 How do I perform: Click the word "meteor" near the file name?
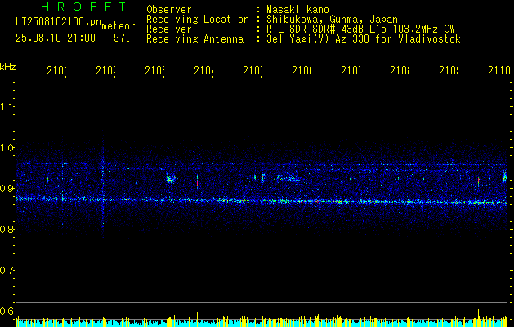pos(118,26)
